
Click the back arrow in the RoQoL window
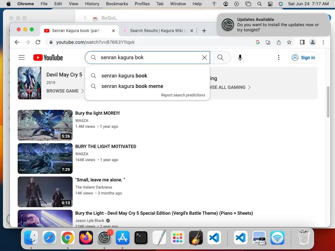[85, 18]
